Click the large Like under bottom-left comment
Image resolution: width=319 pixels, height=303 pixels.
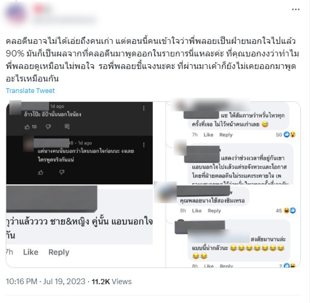[31, 252]
